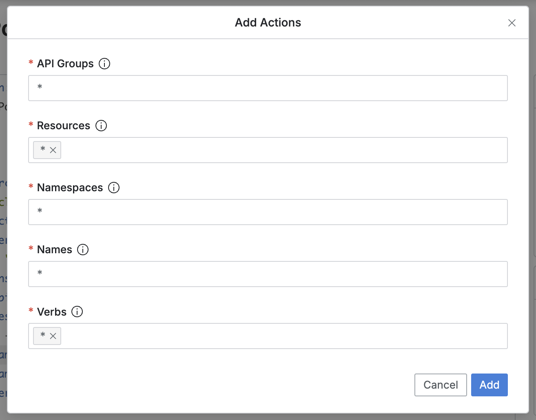Focus the API Groups text field
Viewport: 536px width, 420px height.
[268, 88]
